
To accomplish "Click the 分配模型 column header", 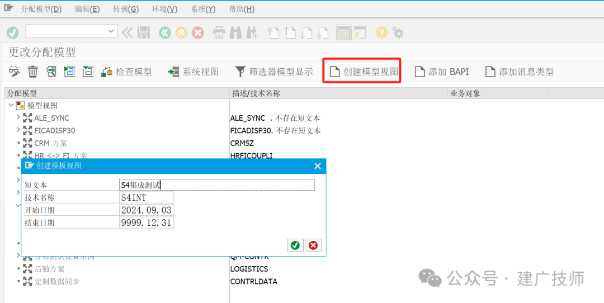I will [116, 93].
